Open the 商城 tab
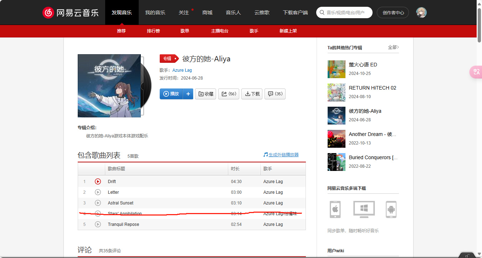Screen dimensions: 482x258 [x=207, y=12]
